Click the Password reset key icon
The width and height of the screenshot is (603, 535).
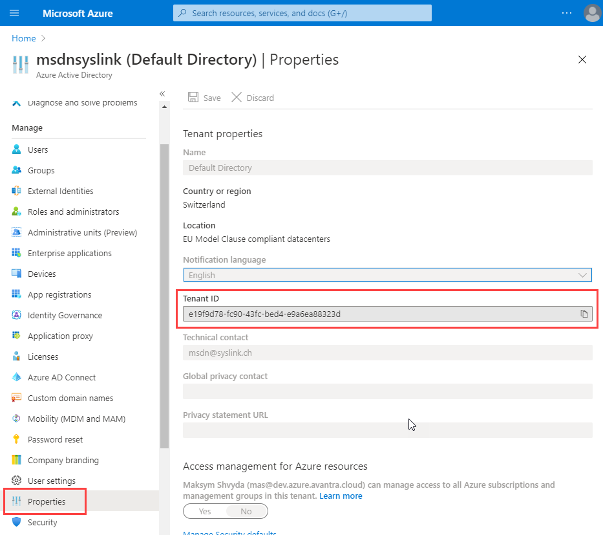(17, 439)
